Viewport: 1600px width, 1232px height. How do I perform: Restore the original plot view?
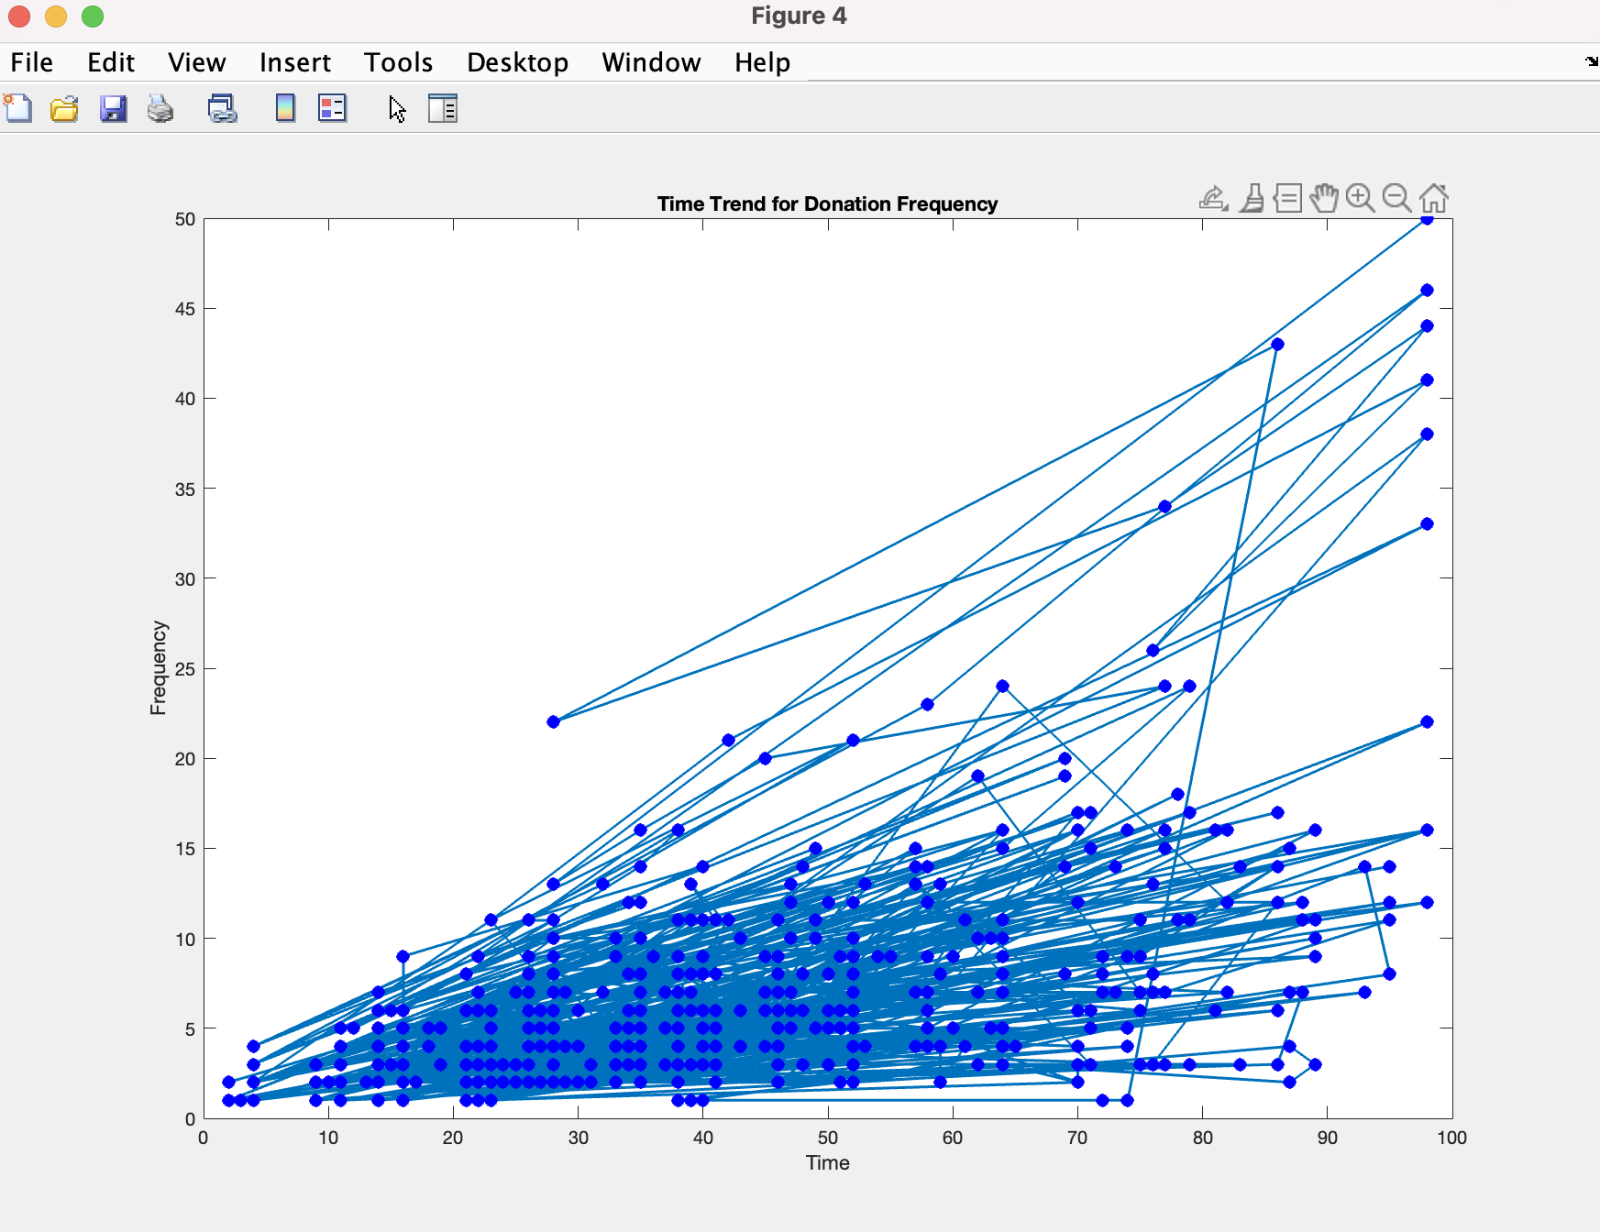1434,198
